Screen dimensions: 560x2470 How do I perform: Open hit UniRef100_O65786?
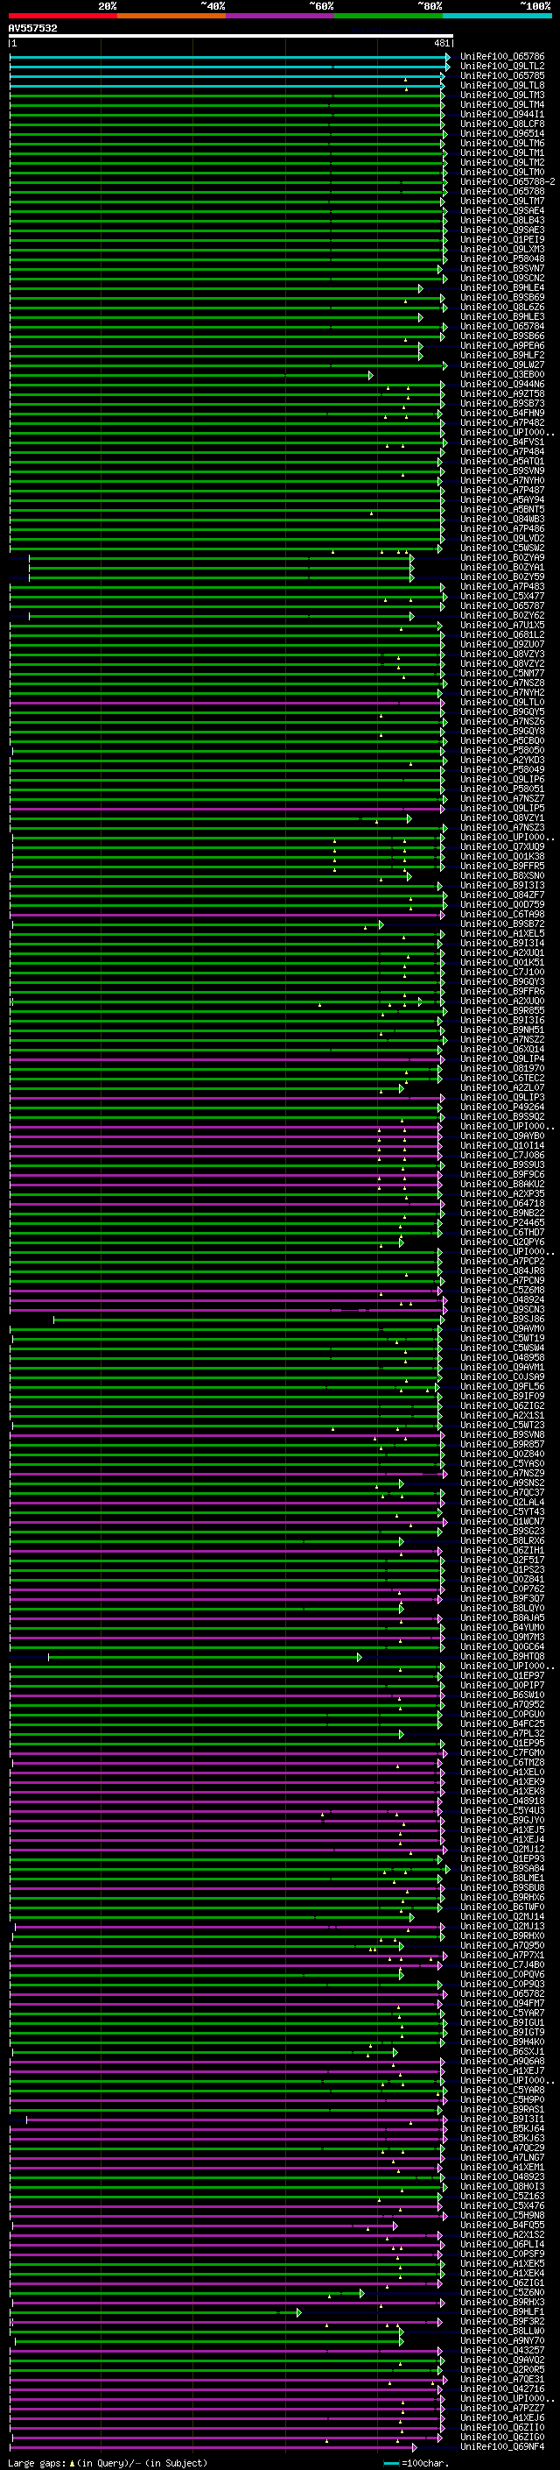click(x=502, y=57)
